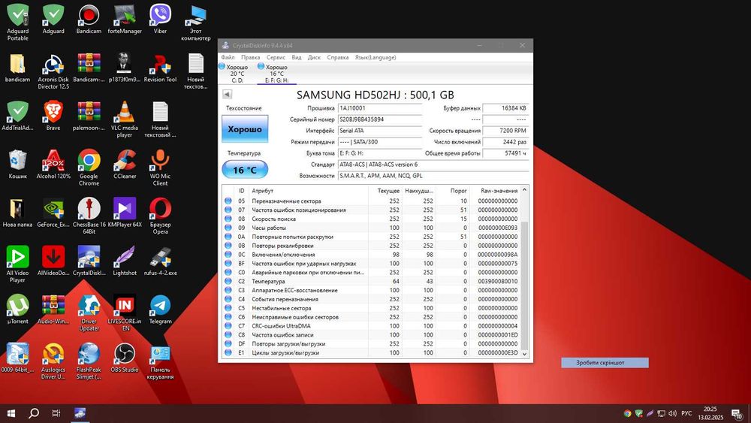This screenshot has height=423, width=751.
Task: Open the Windows Start menu
Action: coord(11,413)
